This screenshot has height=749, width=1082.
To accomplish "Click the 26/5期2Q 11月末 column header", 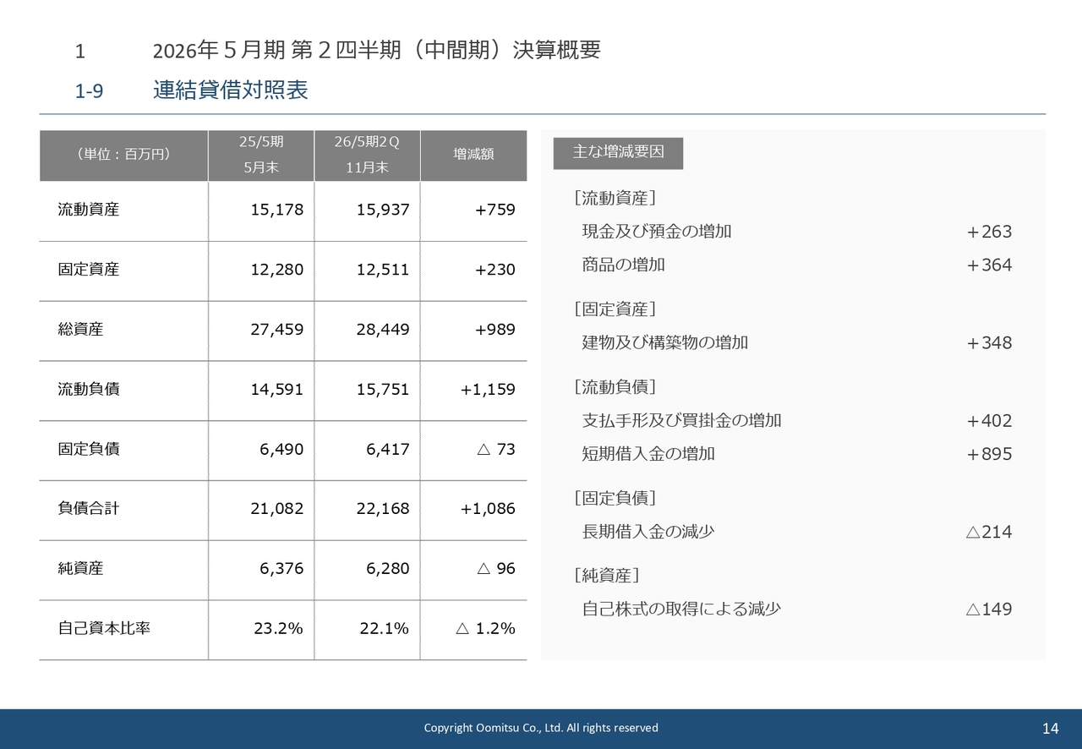I will 367,155.
